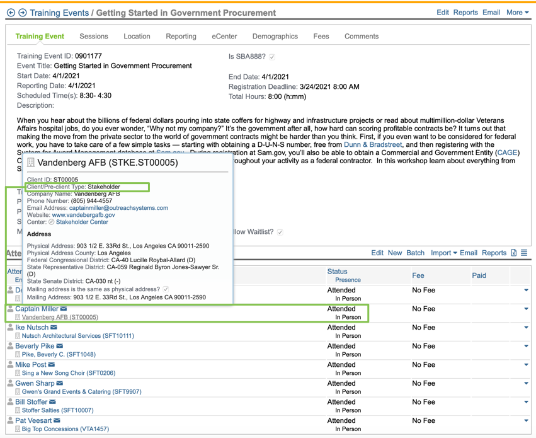Click the list view icon in attendee toolbar
Image resolution: width=536 pixels, height=438 pixels.
click(524, 253)
